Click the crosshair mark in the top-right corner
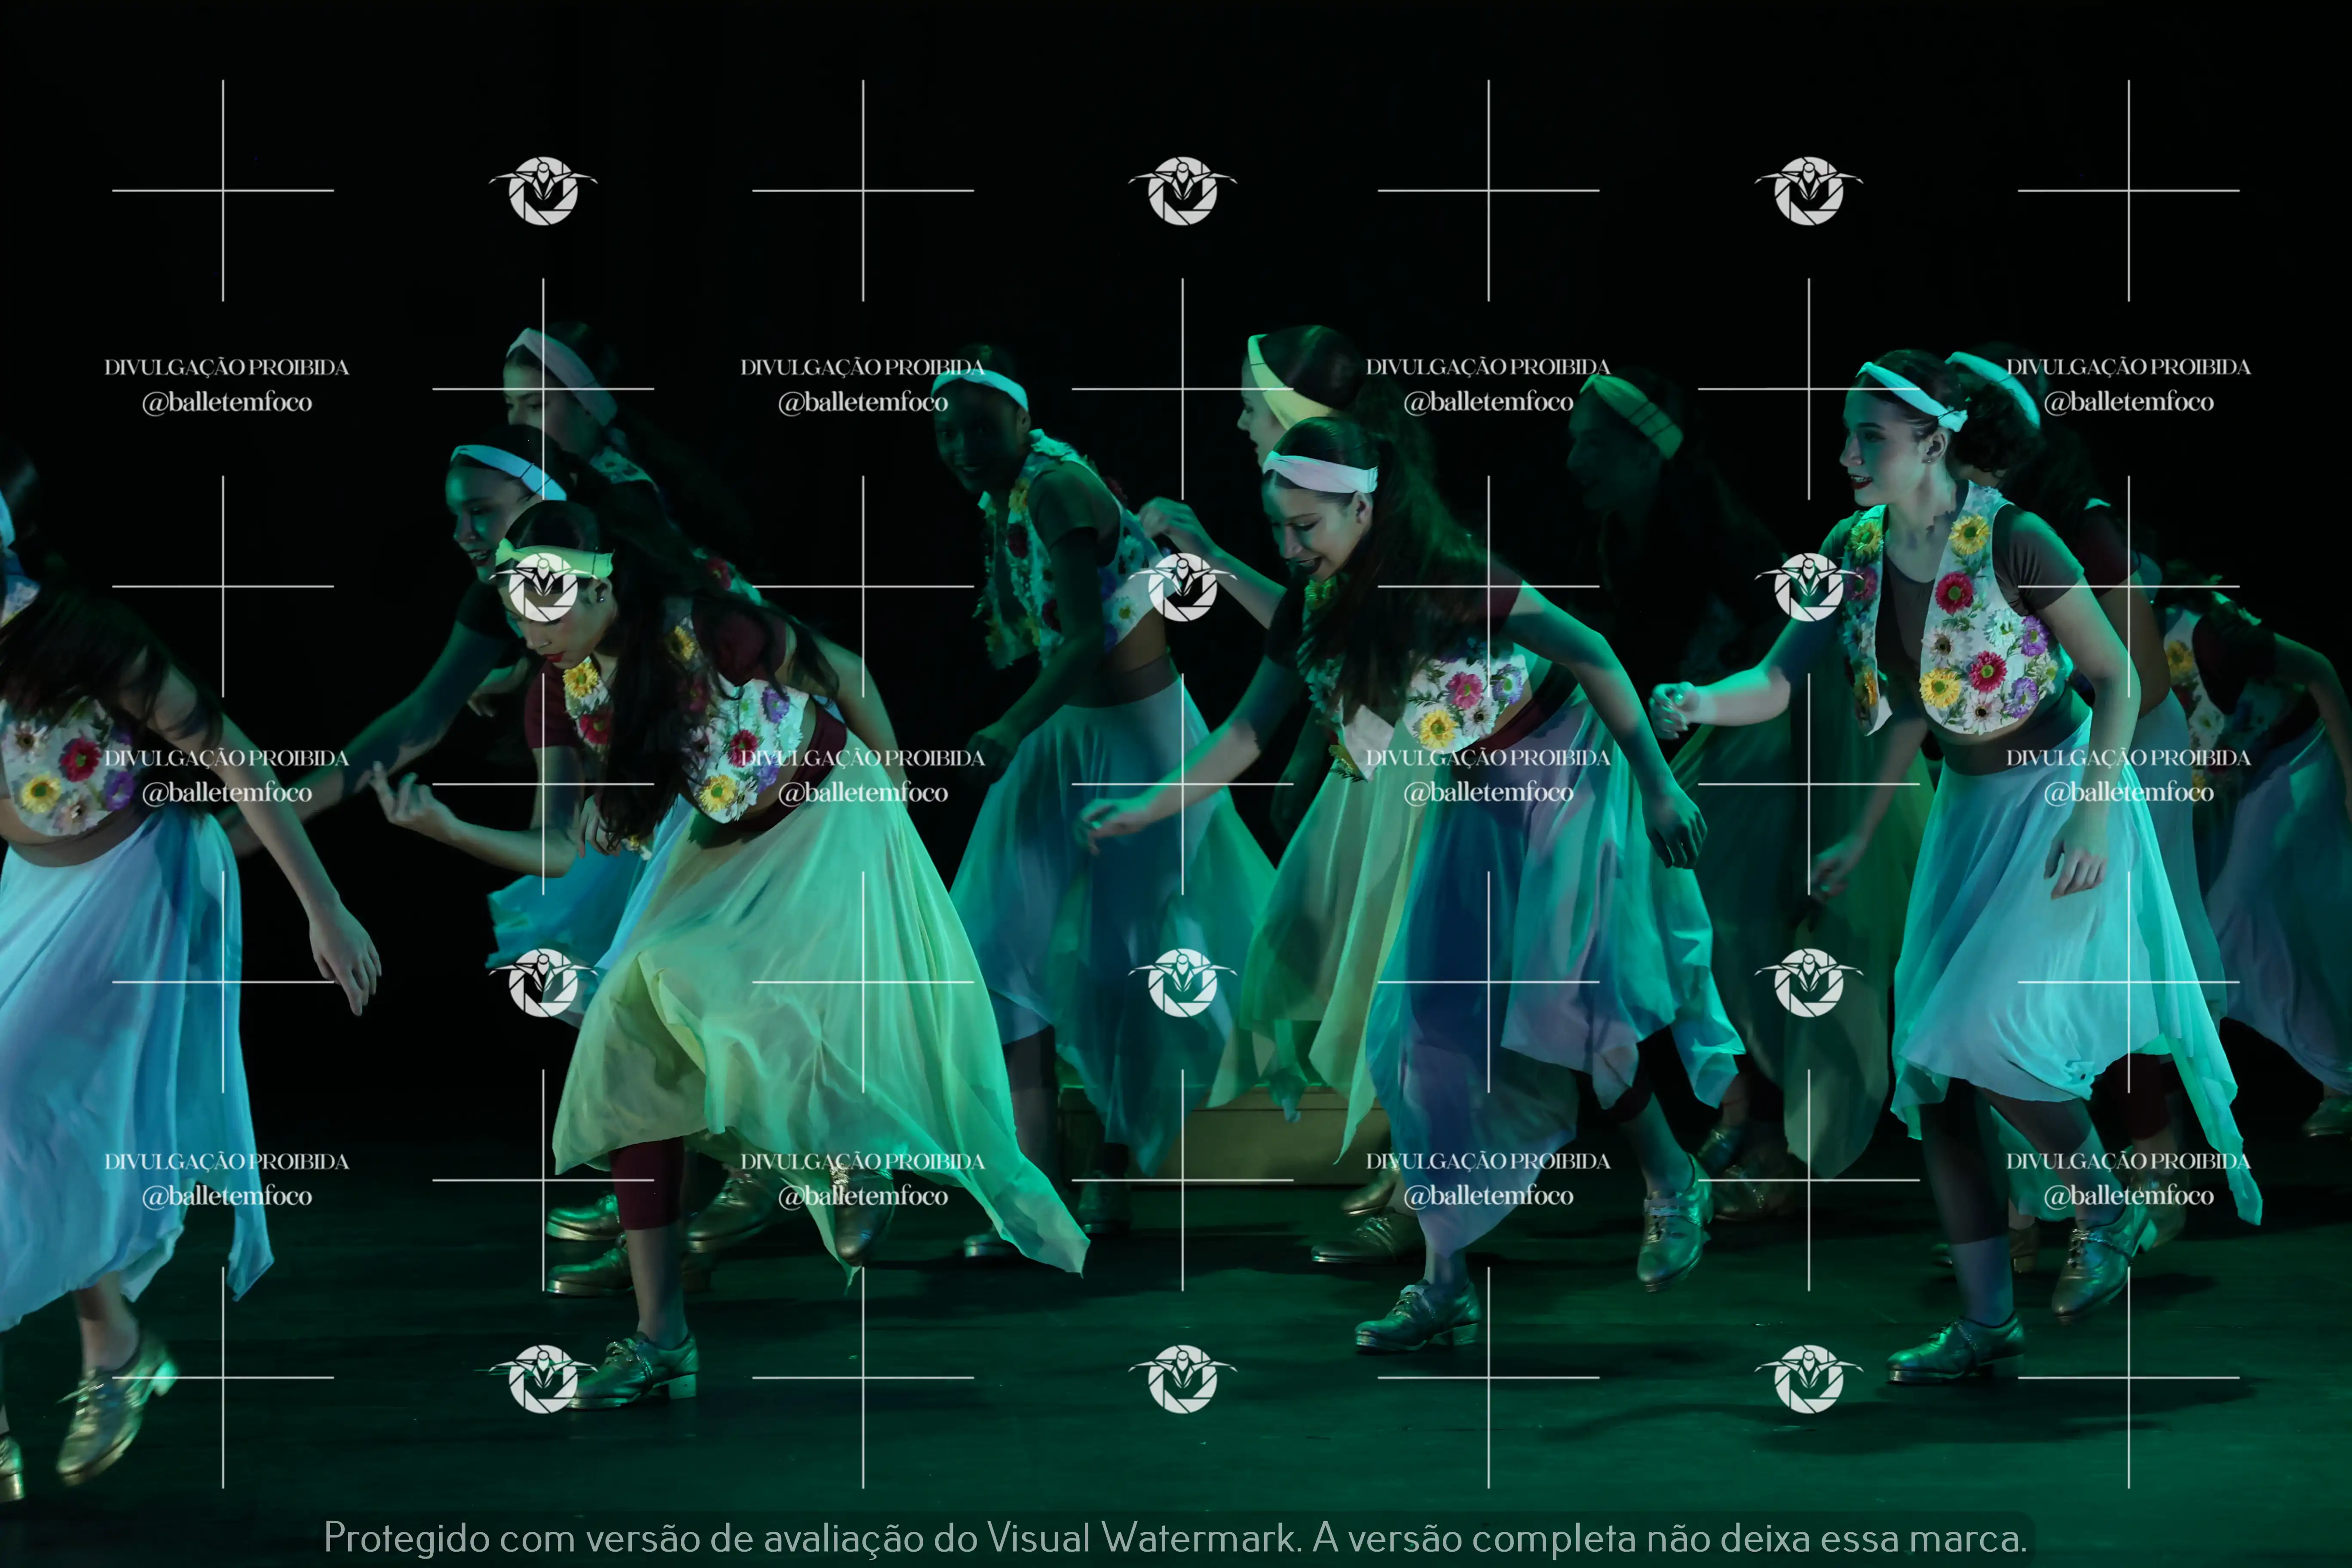2352x1568 pixels. click(x=2128, y=190)
